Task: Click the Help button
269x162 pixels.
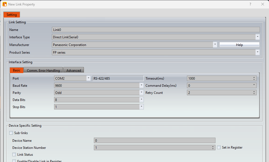Action: tap(239, 45)
